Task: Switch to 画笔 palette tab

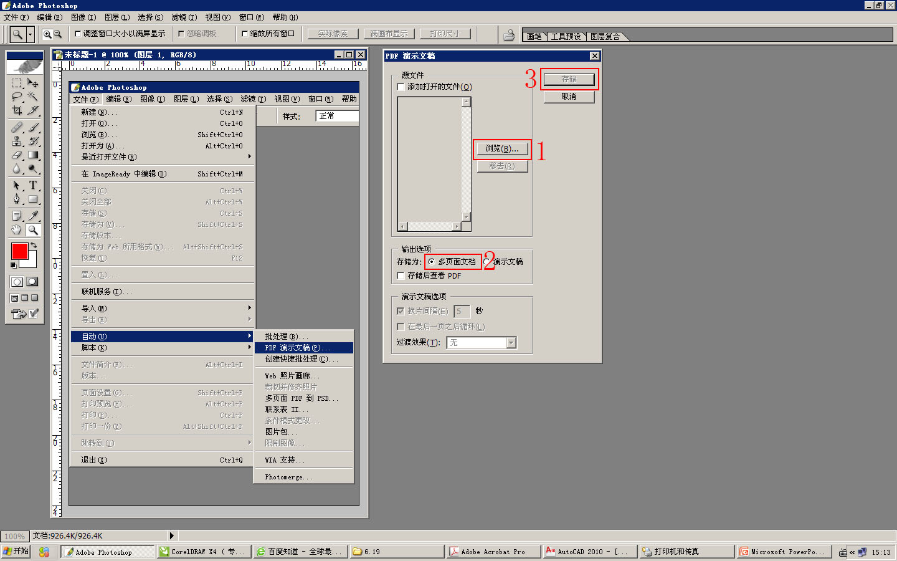Action: (534, 37)
